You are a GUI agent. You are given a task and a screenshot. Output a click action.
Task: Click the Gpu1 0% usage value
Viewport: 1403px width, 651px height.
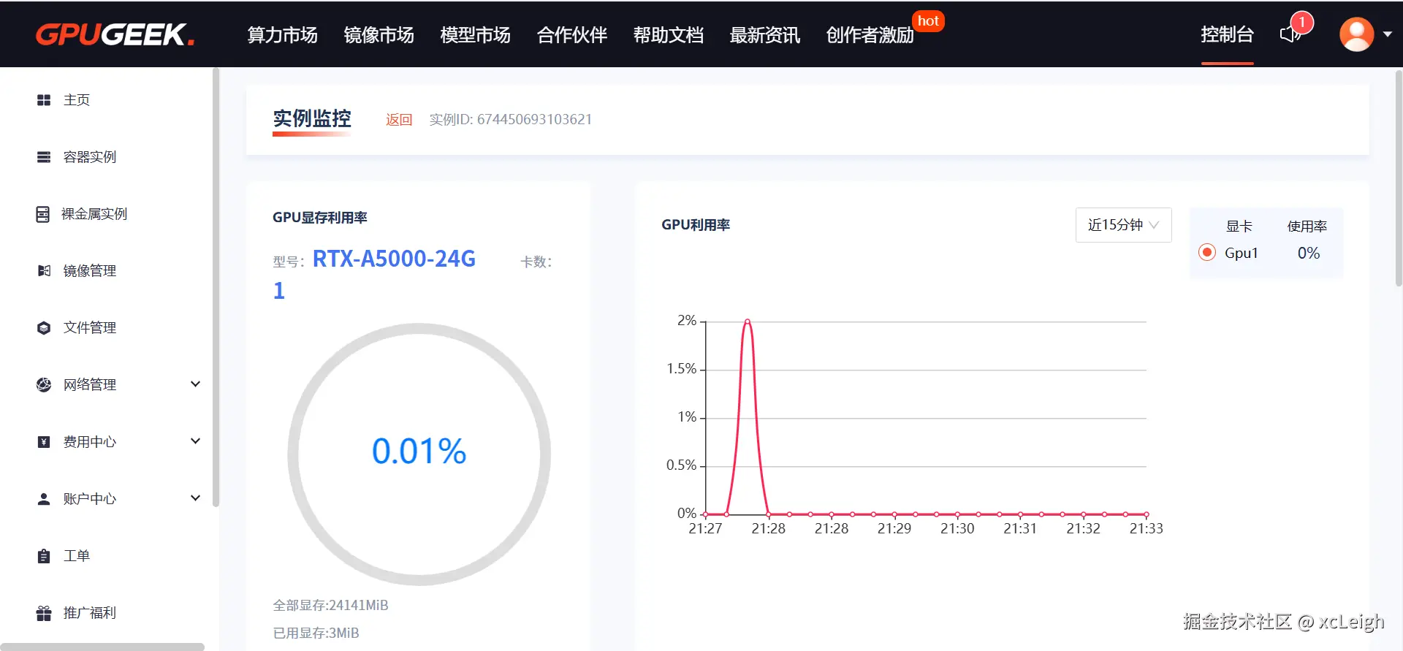coord(1309,254)
